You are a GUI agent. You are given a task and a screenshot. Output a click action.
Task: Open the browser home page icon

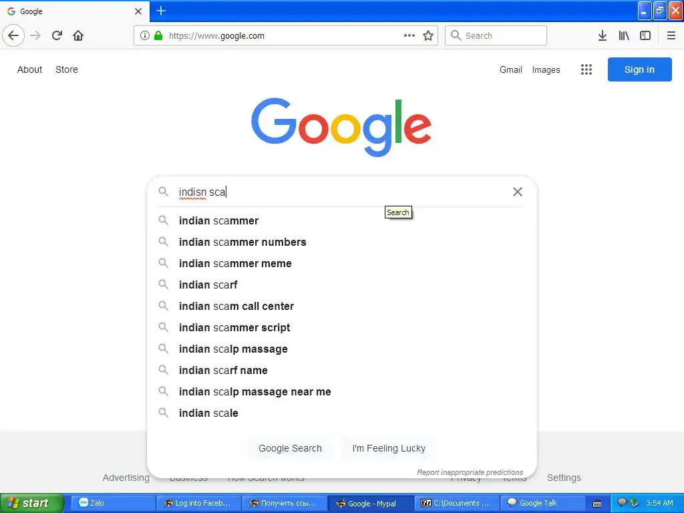[78, 35]
